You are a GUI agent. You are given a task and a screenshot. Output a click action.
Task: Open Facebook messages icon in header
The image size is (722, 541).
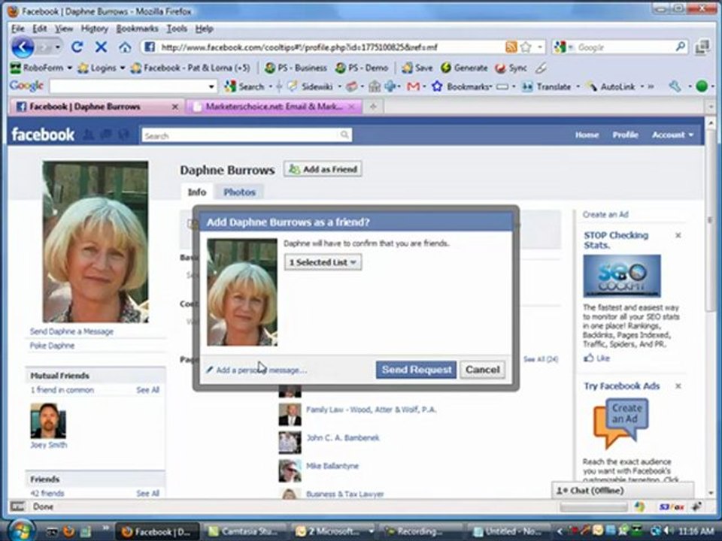coord(106,134)
